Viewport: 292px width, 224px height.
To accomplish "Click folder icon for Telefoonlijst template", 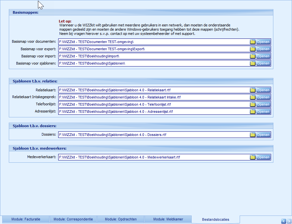I will pyautogui.click(x=252, y=104).
